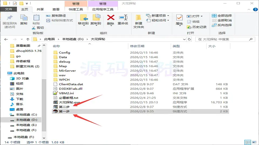This screenshot has width=259, height=145.
Task: Collapse the ribbon with chevron
Action: pos(249,10)
